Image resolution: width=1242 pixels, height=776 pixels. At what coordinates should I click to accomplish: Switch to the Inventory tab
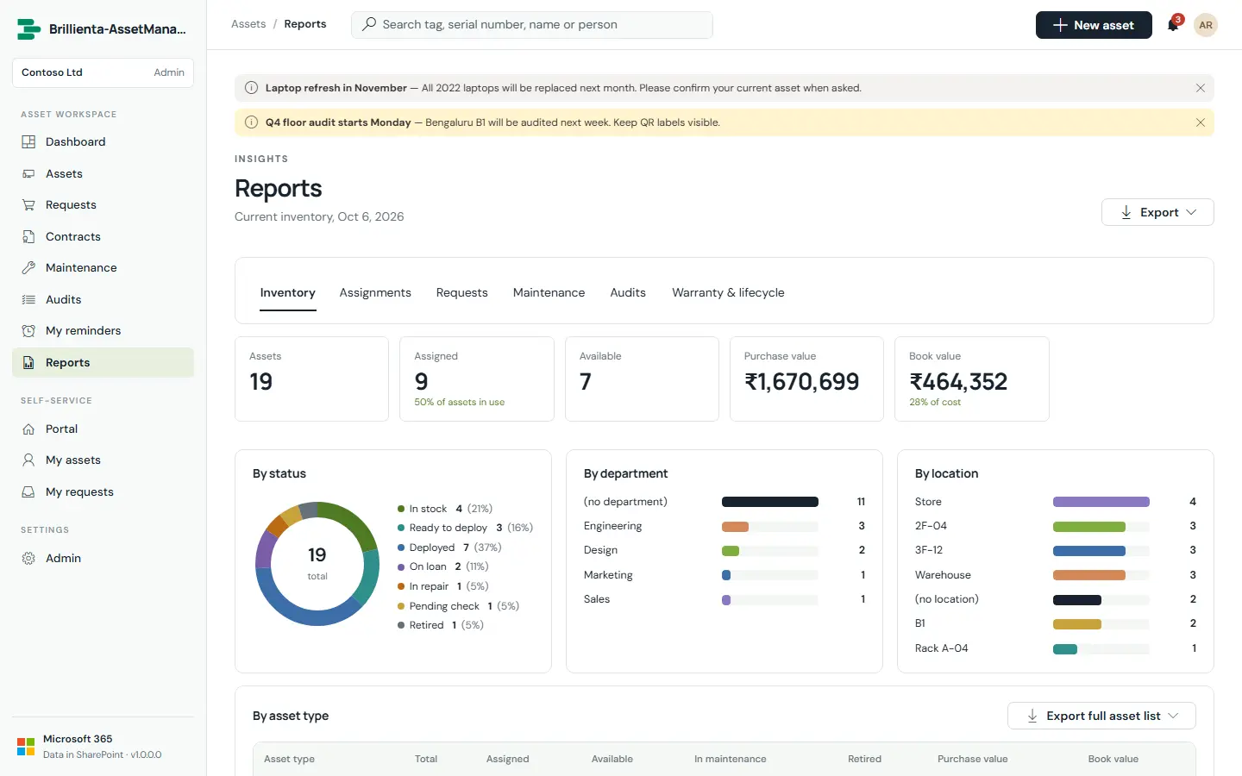(288, 293)
